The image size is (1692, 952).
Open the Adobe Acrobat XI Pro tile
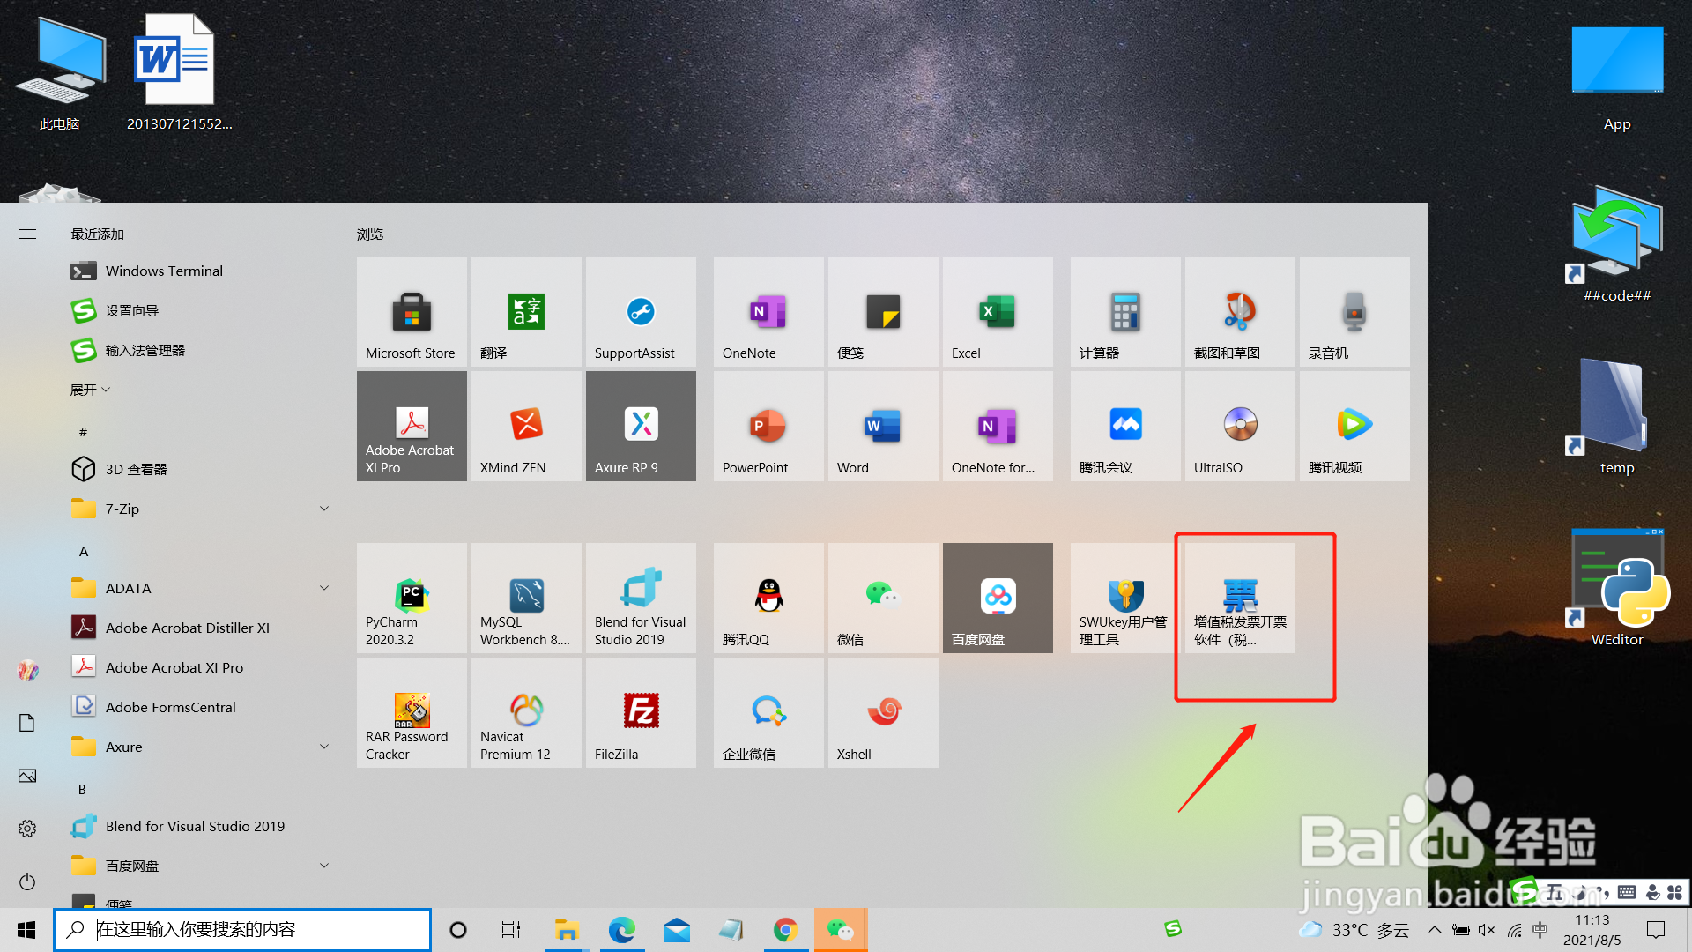coord(412,426)
